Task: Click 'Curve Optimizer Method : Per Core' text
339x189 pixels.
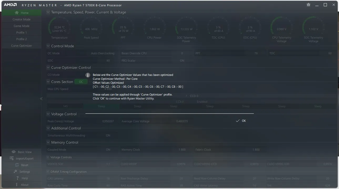Action: (x=115, y=79)
